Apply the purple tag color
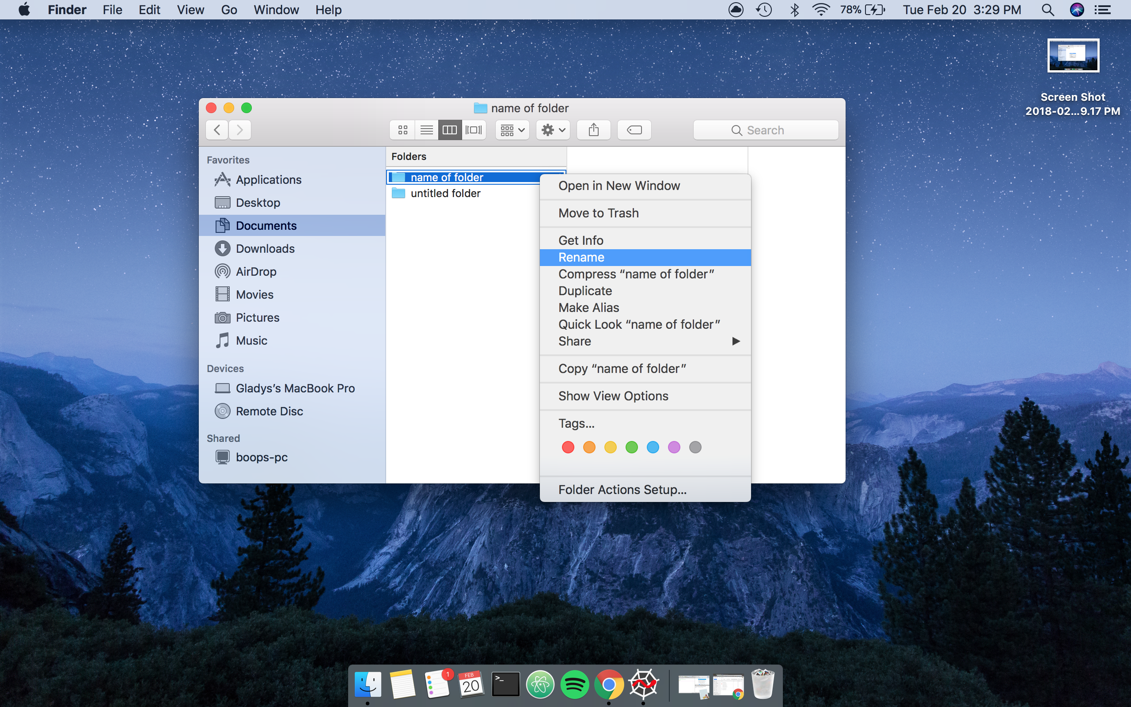The height and width of the screenshot is (707, 1131). [674, 447]
